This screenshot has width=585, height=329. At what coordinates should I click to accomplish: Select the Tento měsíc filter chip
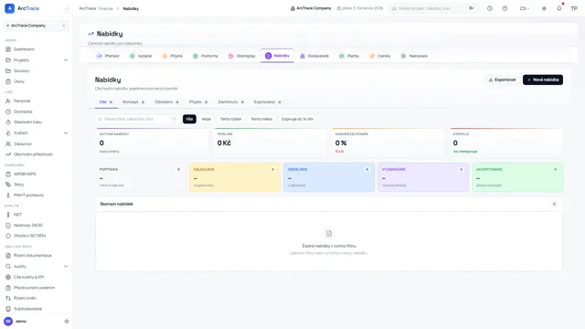pyautogui.click(x=261, y=119)
